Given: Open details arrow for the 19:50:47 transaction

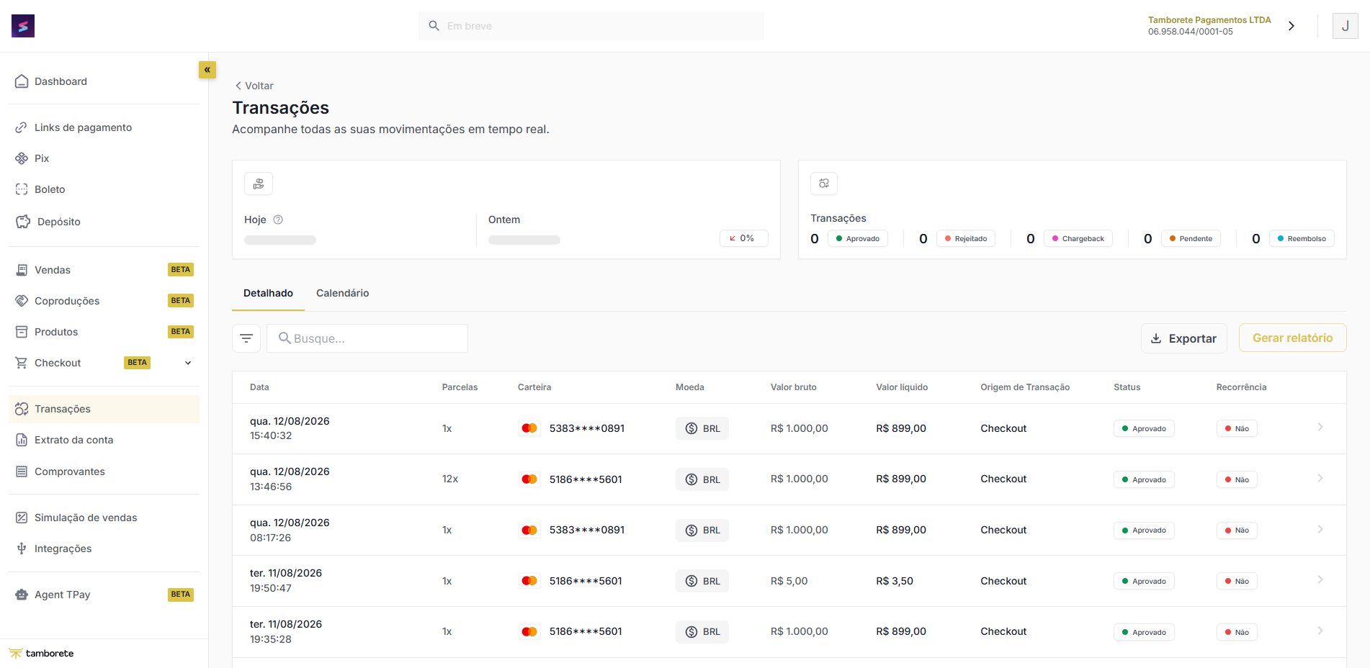Looking at the screenshot, I should tap(1320, 580).
